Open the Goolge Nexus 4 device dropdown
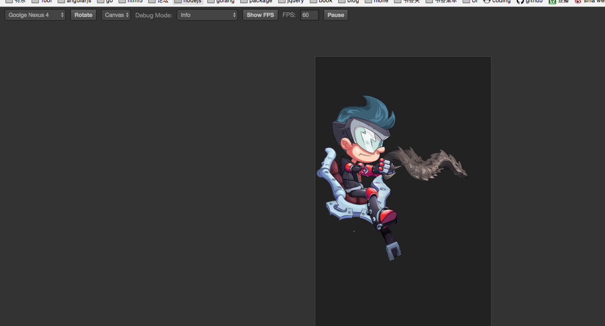 (35, 15)
